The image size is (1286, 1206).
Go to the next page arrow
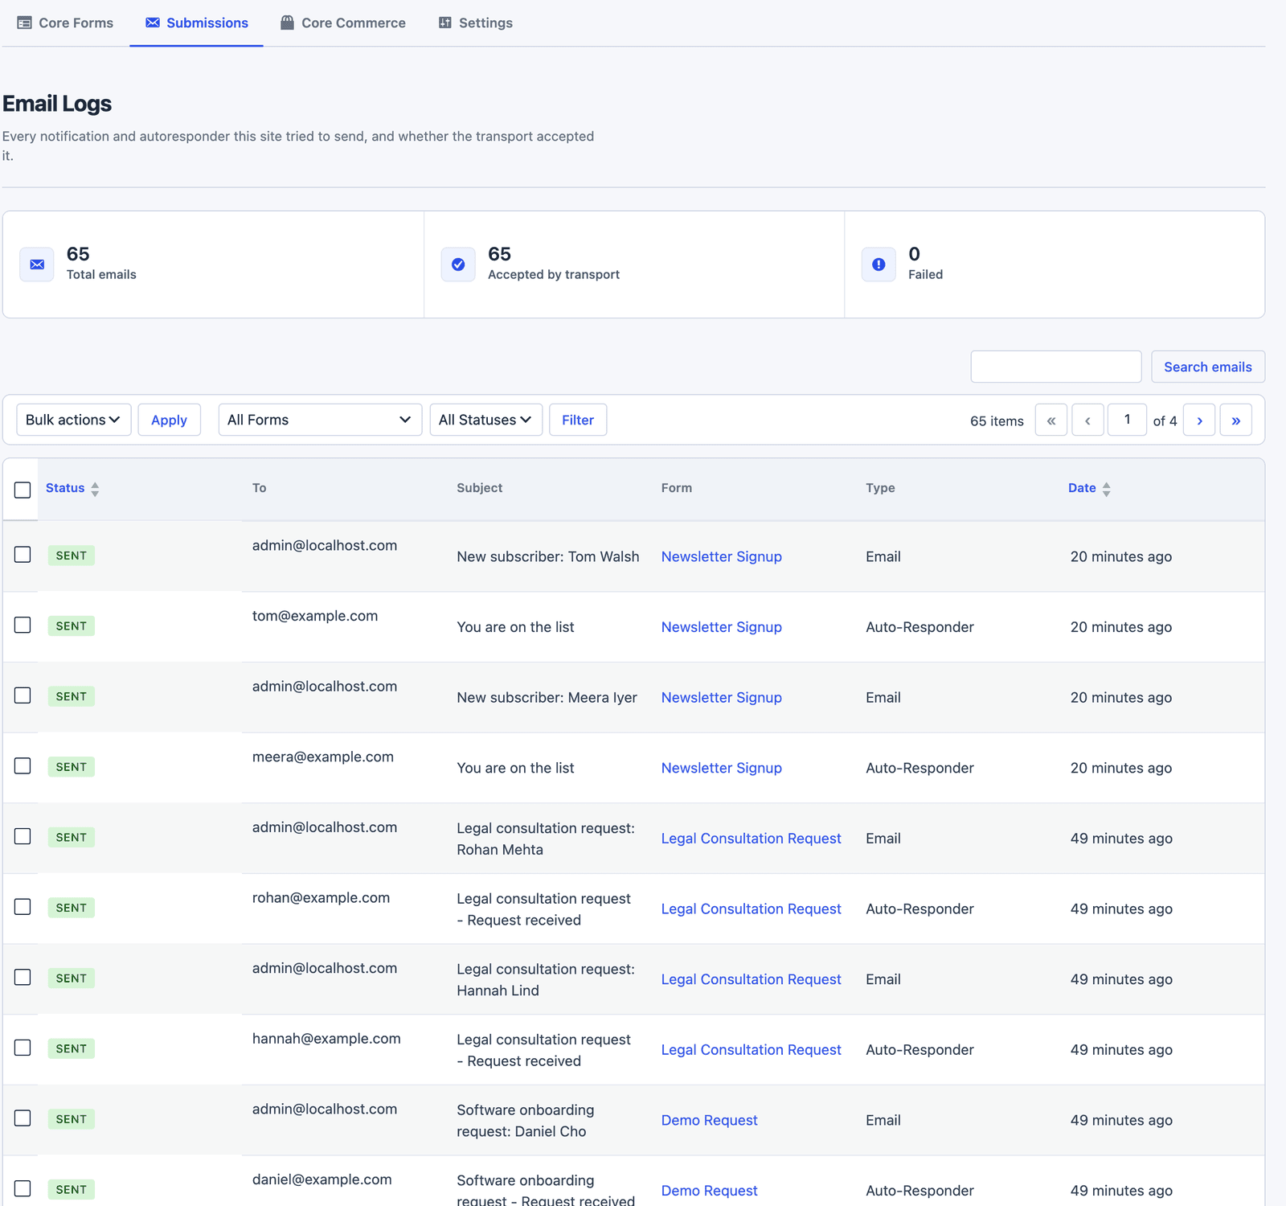point(1199,420)
